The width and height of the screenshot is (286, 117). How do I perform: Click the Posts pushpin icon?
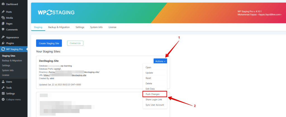[3, 12]
